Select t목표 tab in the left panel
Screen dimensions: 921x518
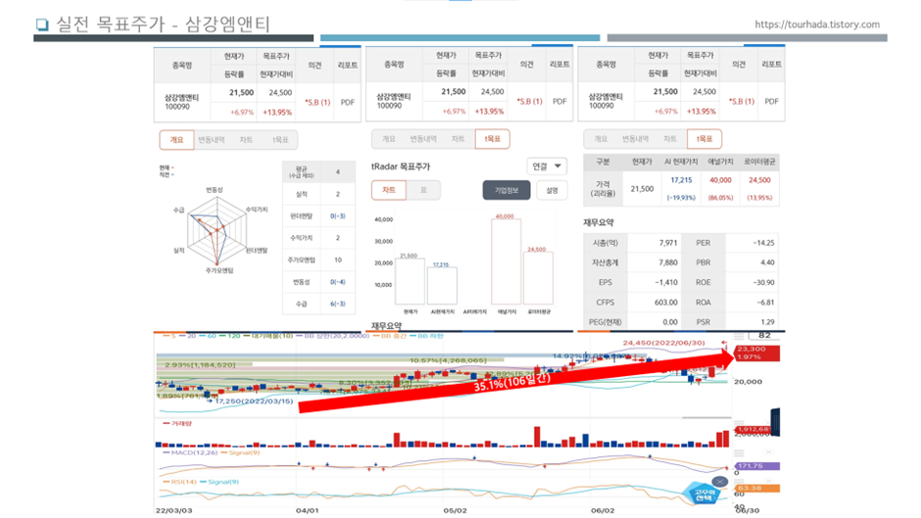point(280,140)
